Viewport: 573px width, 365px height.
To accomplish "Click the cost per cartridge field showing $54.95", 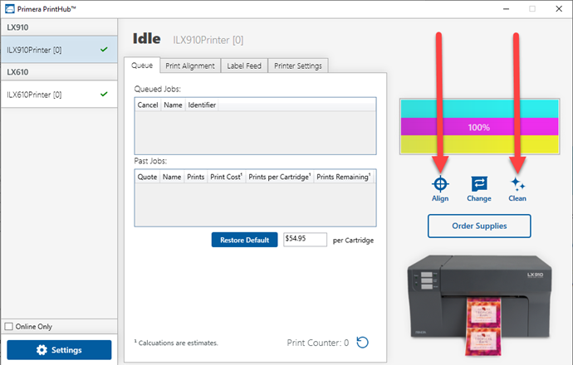I will (305, 240).
